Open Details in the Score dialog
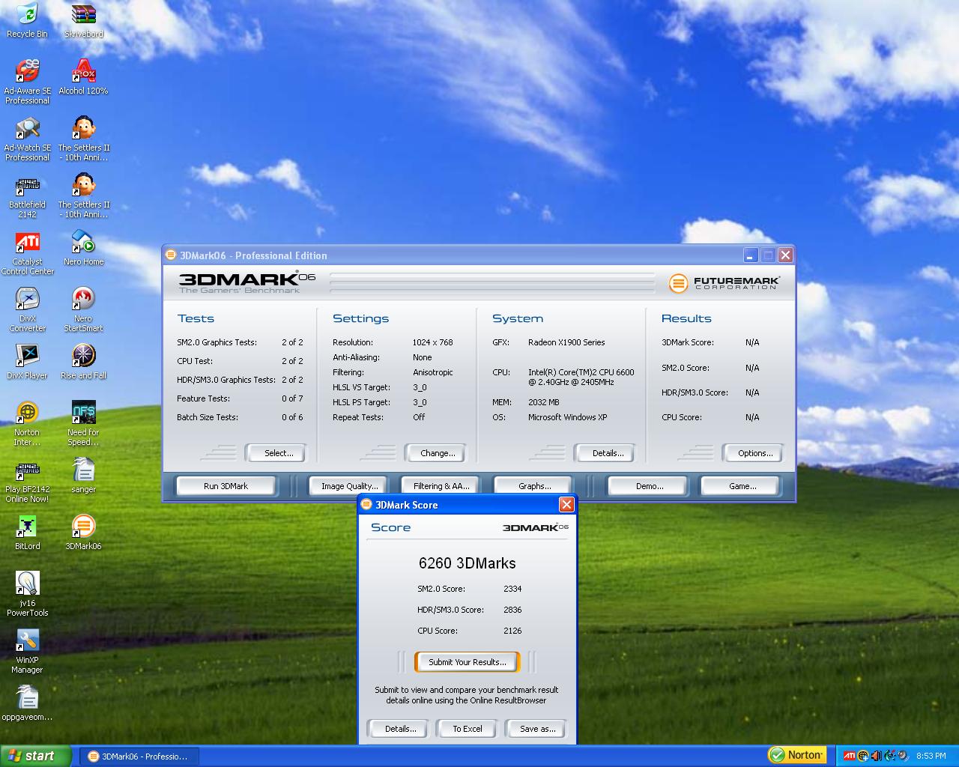This screenshot has width=959, height=767. (400, 729)
